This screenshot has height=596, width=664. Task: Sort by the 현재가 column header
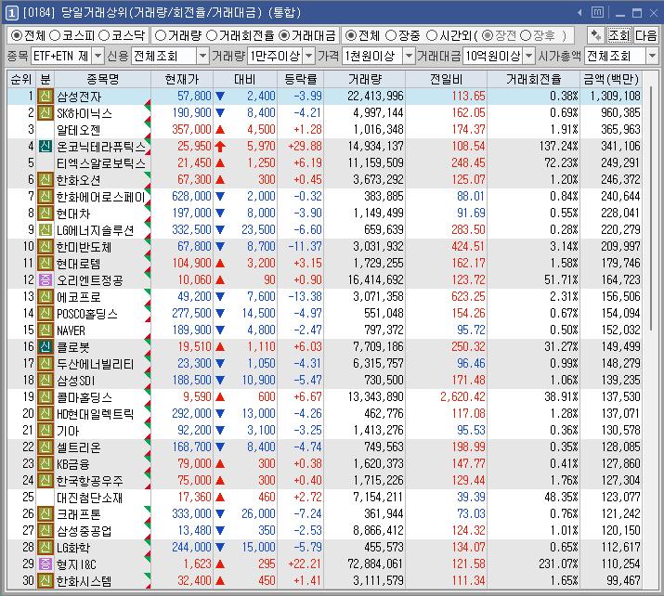point(182,79)
